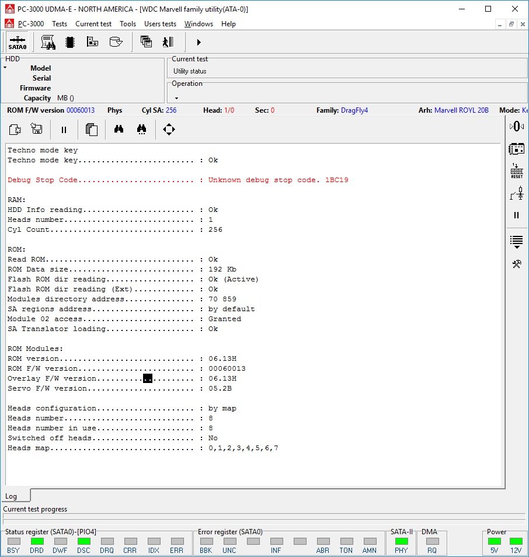This screenshot has width=529, height=557.
Task: Expand the Operation panel dropdown arrow
Action: click(x=176, y=98)
